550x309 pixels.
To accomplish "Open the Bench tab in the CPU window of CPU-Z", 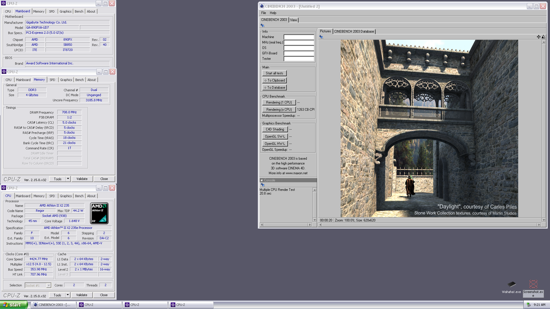I will tap(79, 196).
